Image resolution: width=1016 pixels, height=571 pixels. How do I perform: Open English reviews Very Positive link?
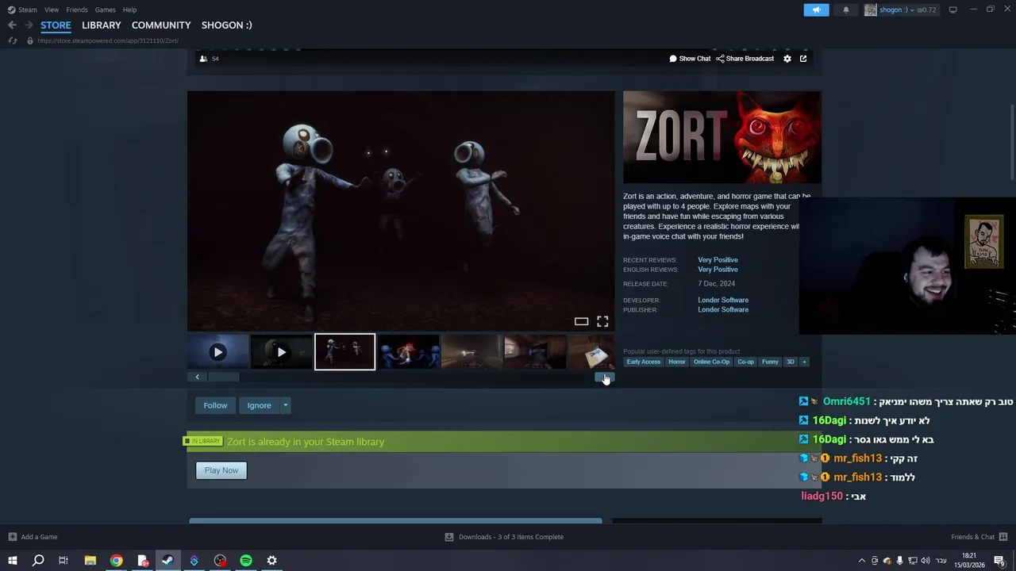[718, 270]
